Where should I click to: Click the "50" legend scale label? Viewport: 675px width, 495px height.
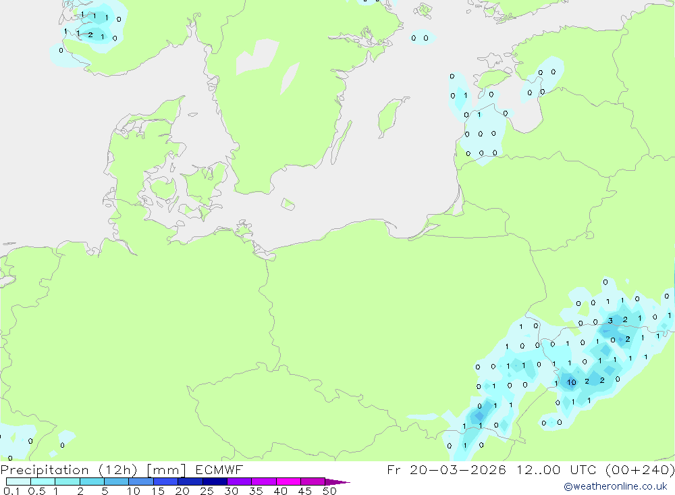330,491
